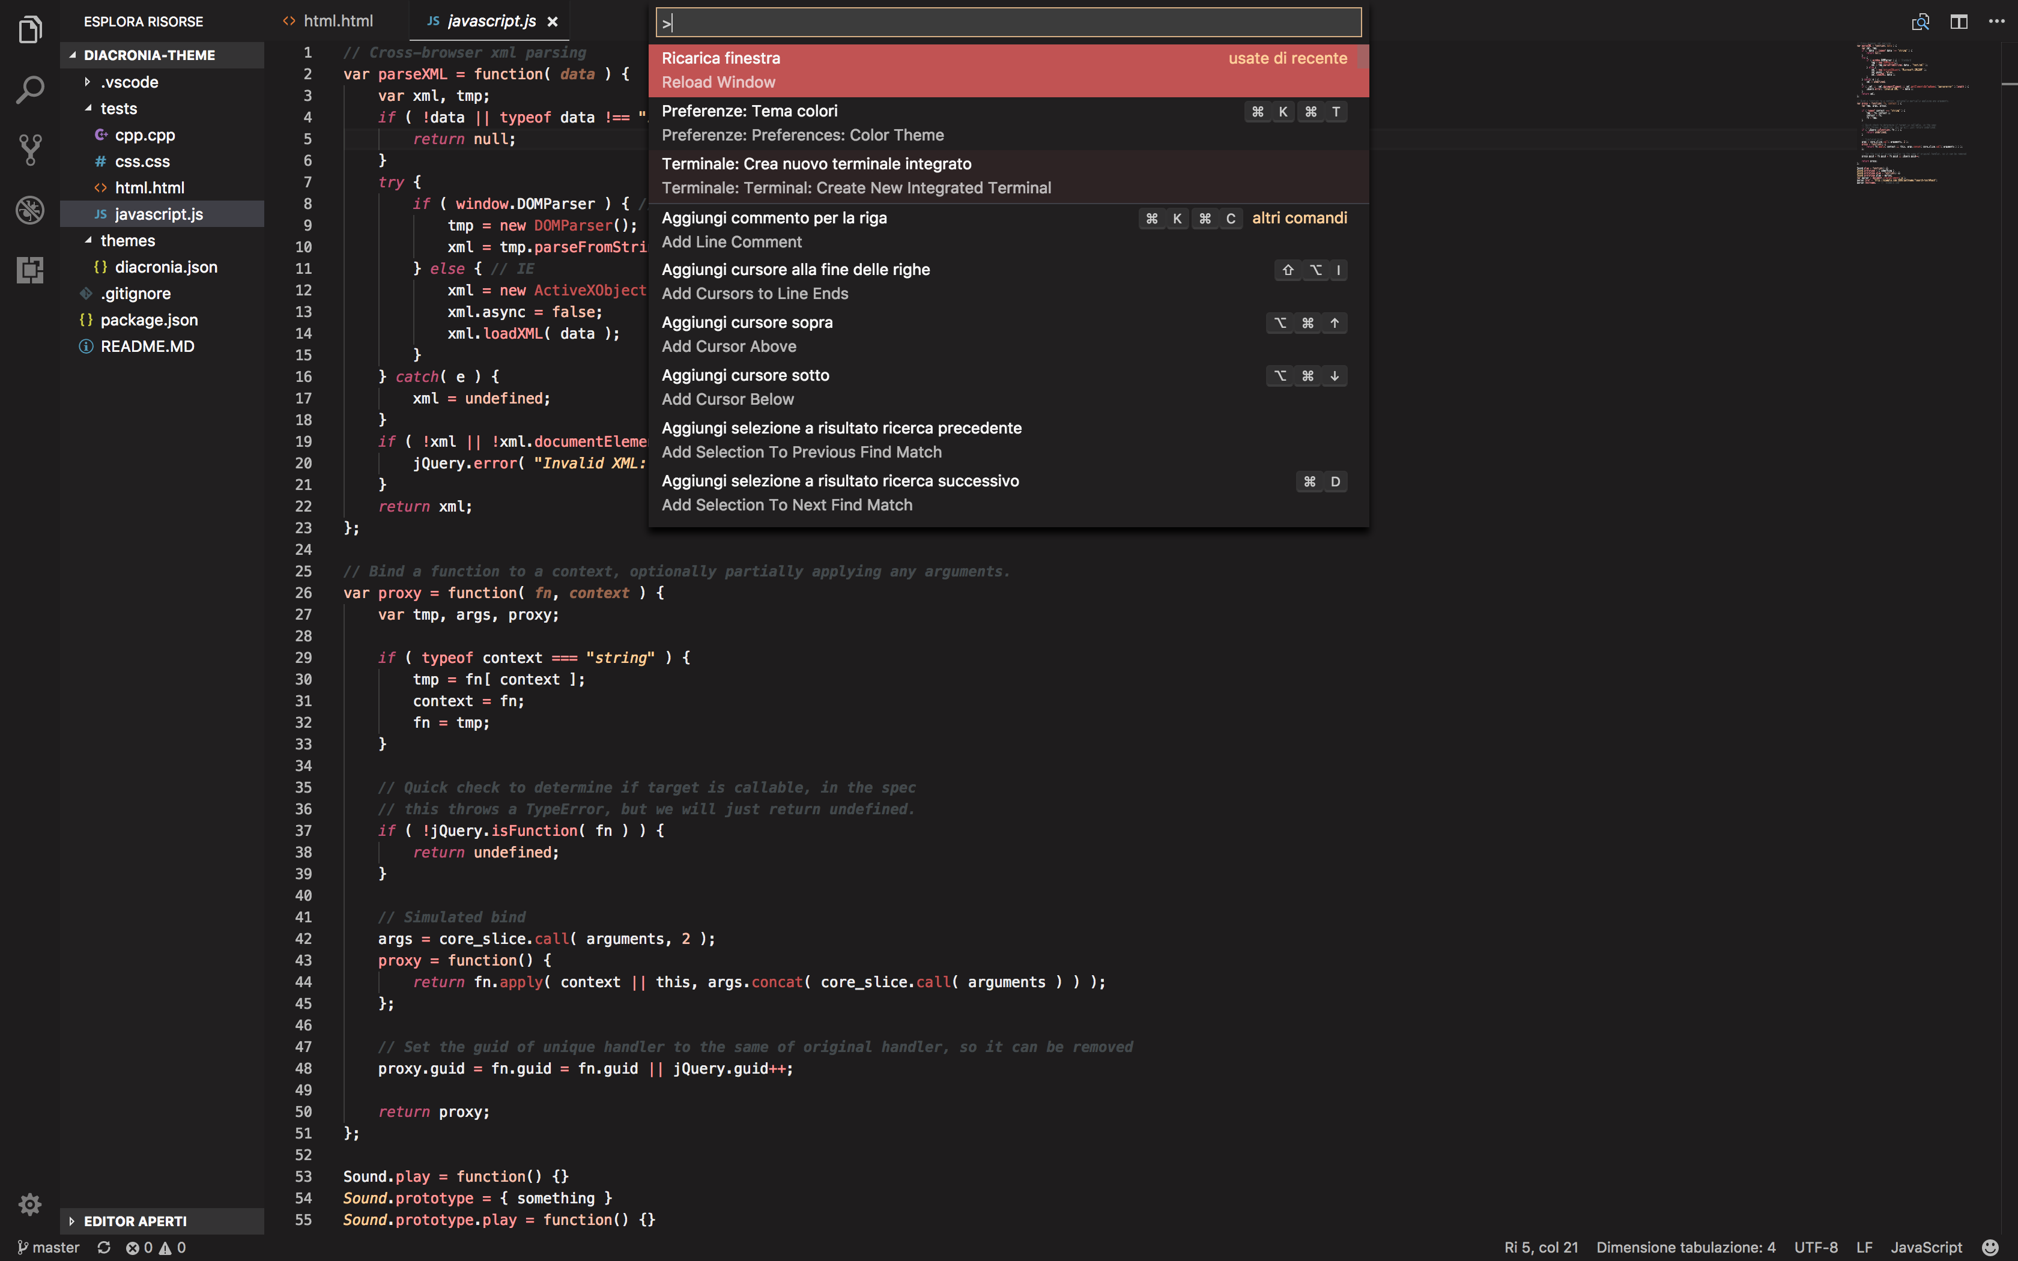2018x1261 pixels.
Task: Click the Manage gear icon
Action: click(x=30, y=1203)
